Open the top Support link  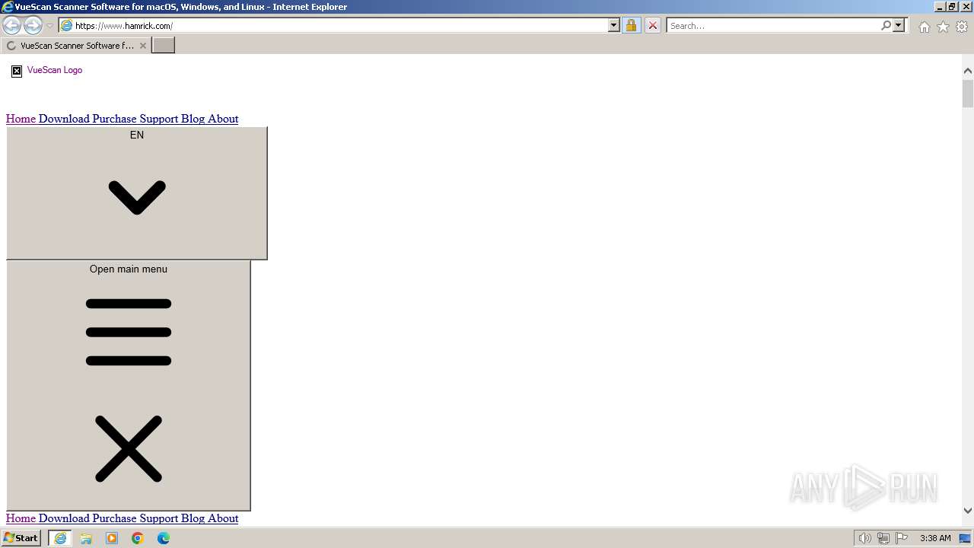[158, 119]
